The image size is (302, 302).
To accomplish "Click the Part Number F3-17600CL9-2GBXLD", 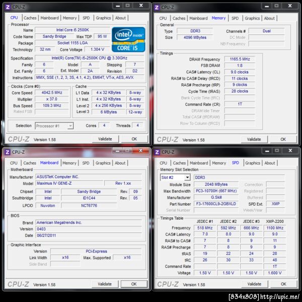I will point(216,204).
